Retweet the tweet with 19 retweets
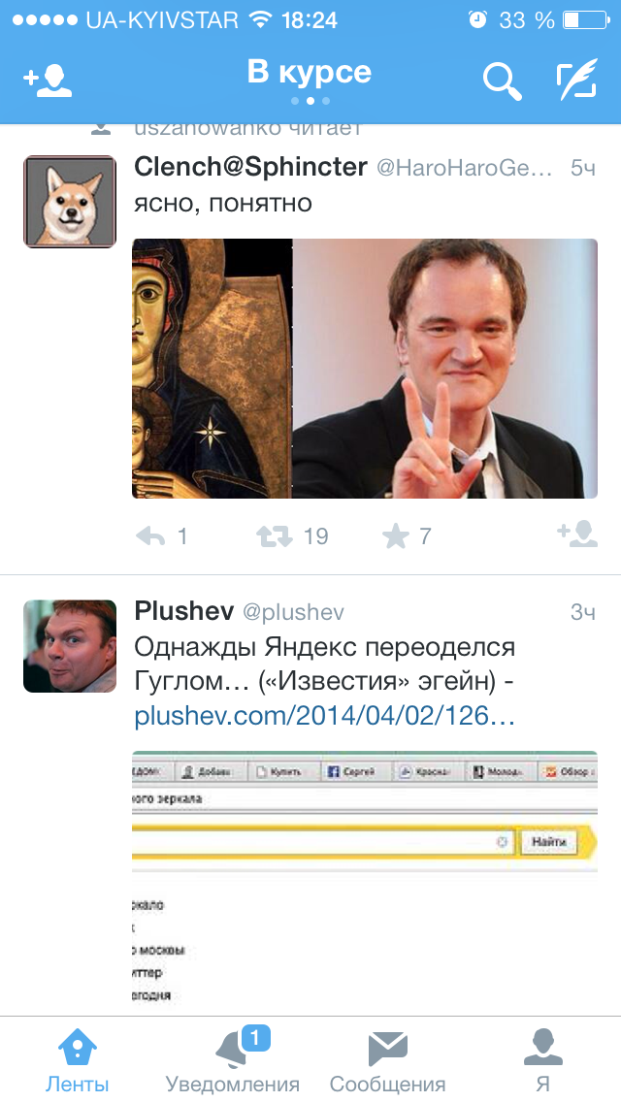 tap(275, 537)
